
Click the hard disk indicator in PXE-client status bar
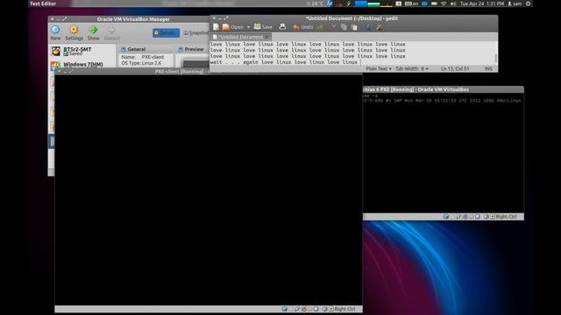tap(284, 309)
